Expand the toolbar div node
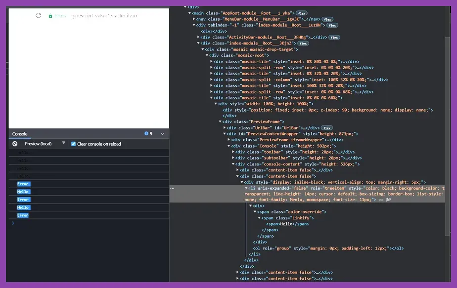 (233, 152)
